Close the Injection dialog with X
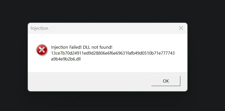 (x=181, y=28)
